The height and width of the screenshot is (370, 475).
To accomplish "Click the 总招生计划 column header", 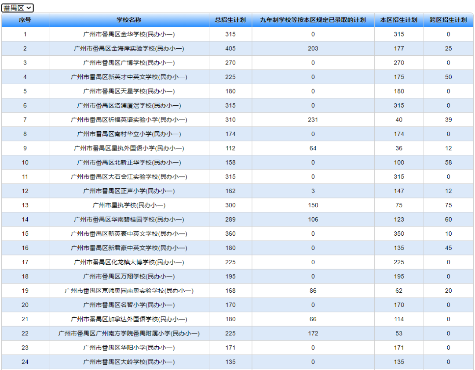I will (x=230, y=20).
